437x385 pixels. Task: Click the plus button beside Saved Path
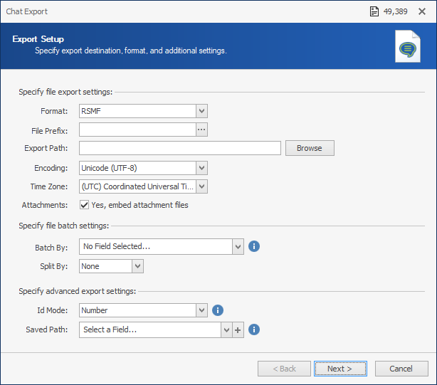[238, 330]
